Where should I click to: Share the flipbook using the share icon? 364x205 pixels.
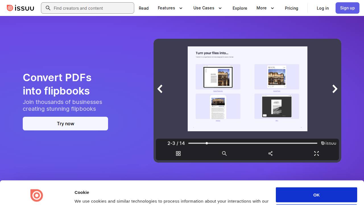click(270, 153)
